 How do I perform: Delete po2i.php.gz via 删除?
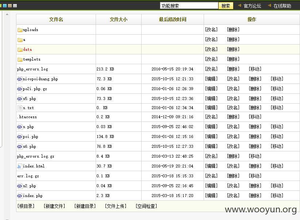coord(255,89)
